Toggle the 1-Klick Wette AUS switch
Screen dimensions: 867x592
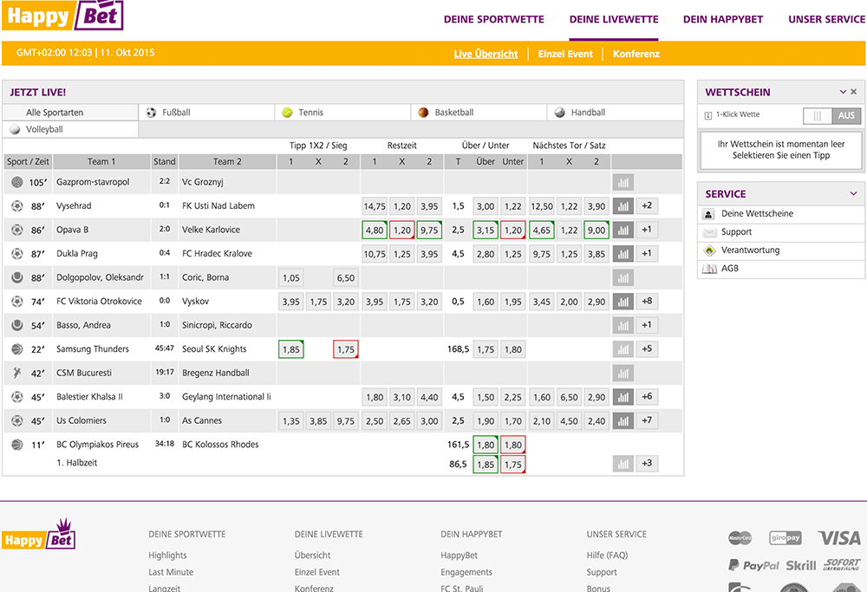tap(832, 115)
